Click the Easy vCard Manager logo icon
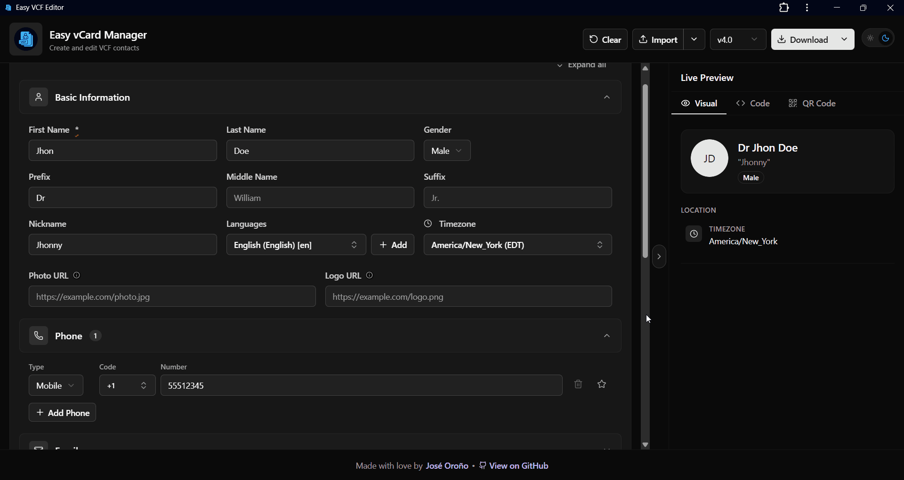Image resolution: width=904 pixels, height=480 pixels. coord(26,39)
